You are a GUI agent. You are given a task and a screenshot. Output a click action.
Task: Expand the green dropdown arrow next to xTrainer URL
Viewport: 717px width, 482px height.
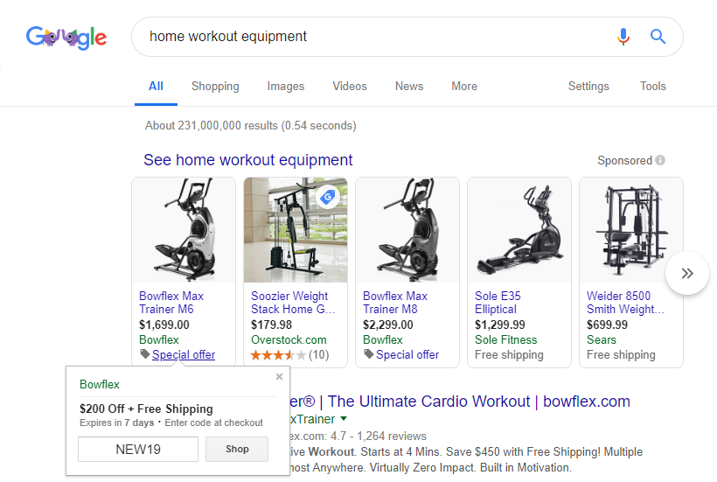coord(344,418)
